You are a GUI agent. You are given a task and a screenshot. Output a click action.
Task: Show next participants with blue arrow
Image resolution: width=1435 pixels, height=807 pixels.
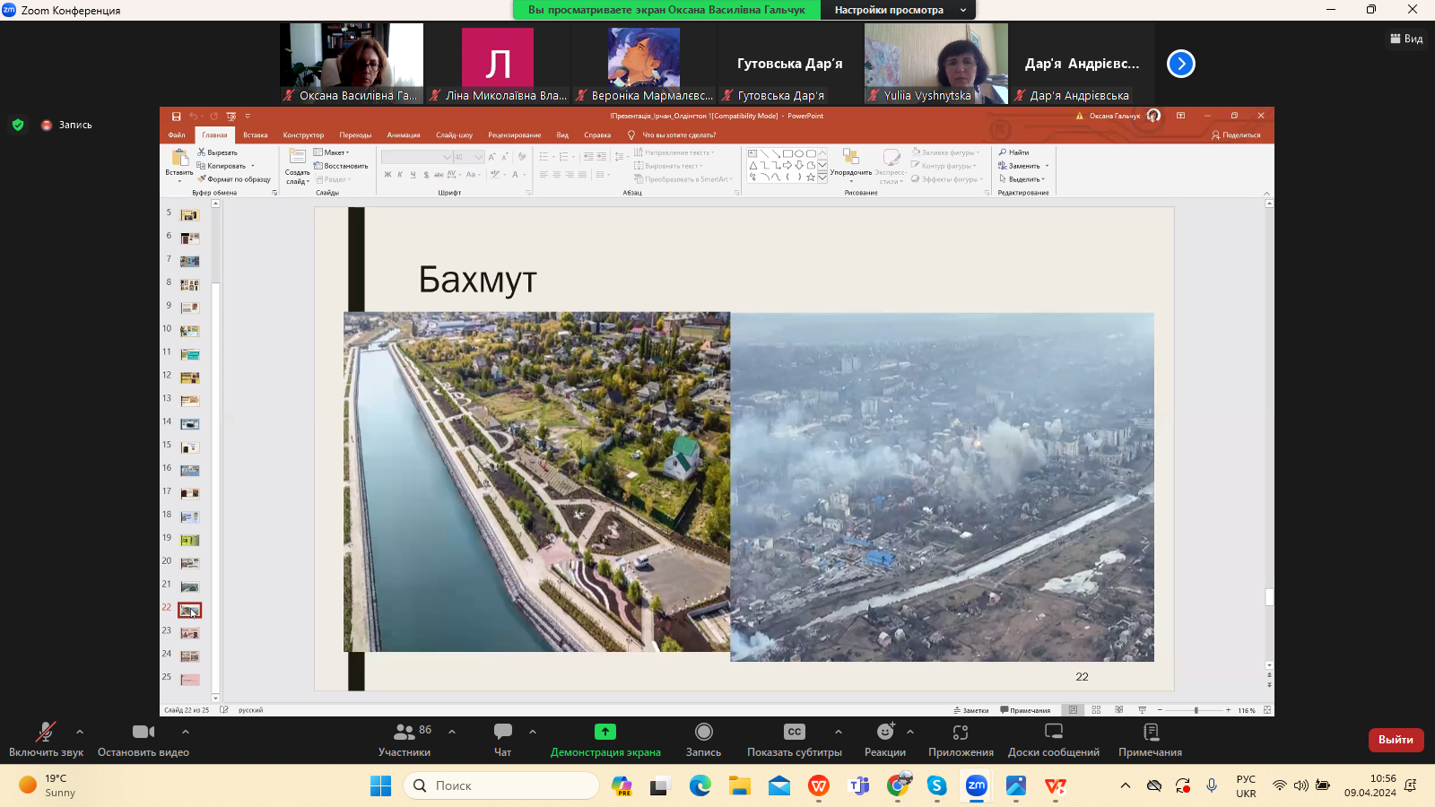pyautogui.click(x=1180, y=64)
